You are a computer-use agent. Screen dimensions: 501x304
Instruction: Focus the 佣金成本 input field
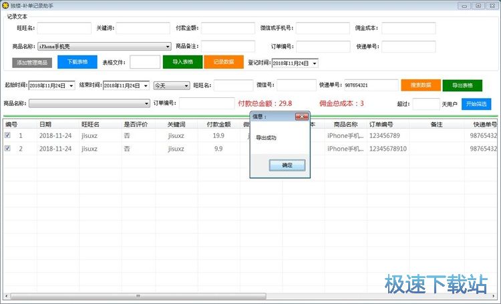(408, 28)
